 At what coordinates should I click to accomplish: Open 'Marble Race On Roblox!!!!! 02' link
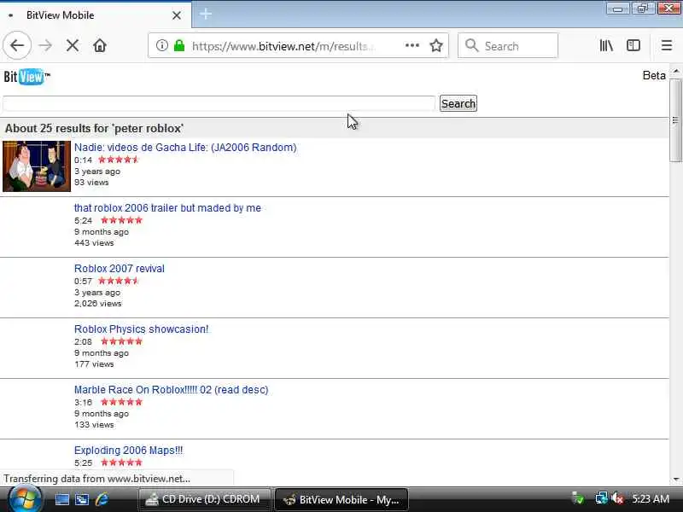coord(172,390)
